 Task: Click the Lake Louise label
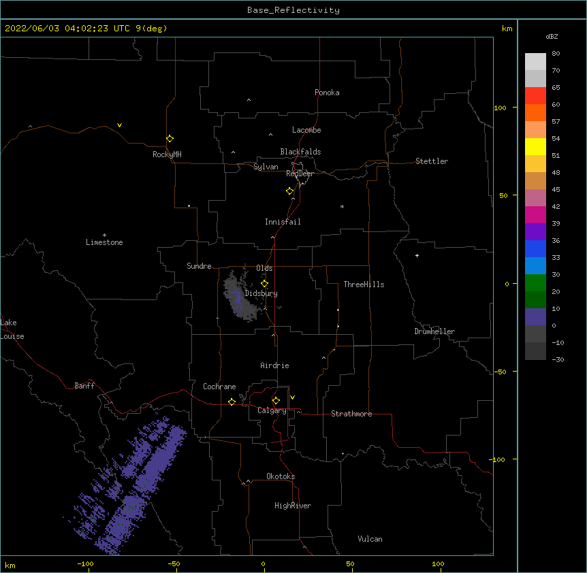pos(12,329)
